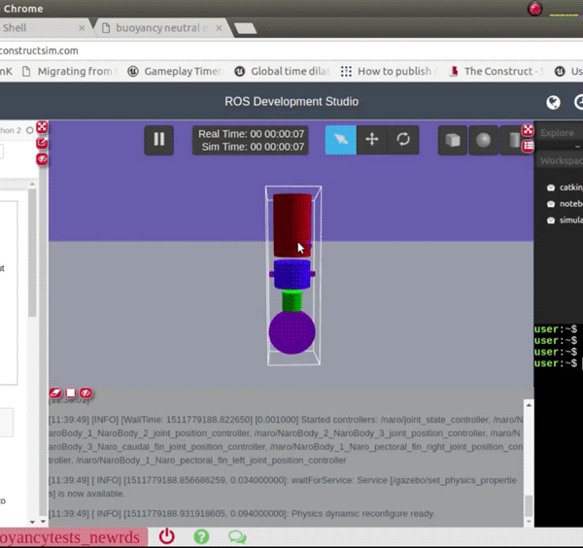Open the catkin workspace folder
The image size is (583, 548).
(565, 188)
